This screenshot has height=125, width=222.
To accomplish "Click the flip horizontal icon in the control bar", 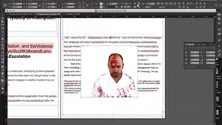I will point(79,7).
